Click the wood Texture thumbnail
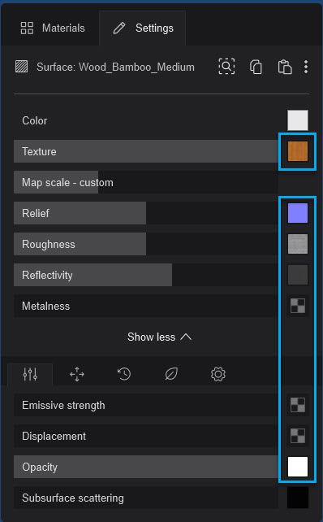The height and width of the screenshot is (522, 323). [298, 151]
